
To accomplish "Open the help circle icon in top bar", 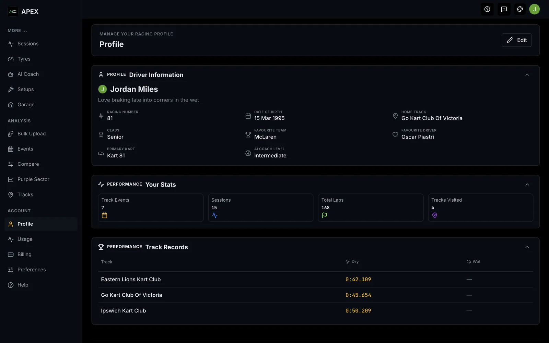I will point(487,9).
